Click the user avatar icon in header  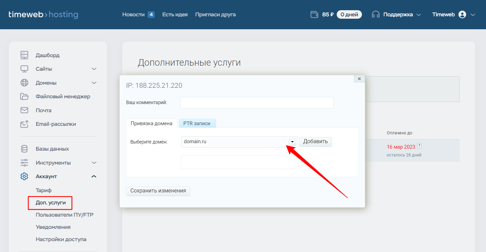462,15
